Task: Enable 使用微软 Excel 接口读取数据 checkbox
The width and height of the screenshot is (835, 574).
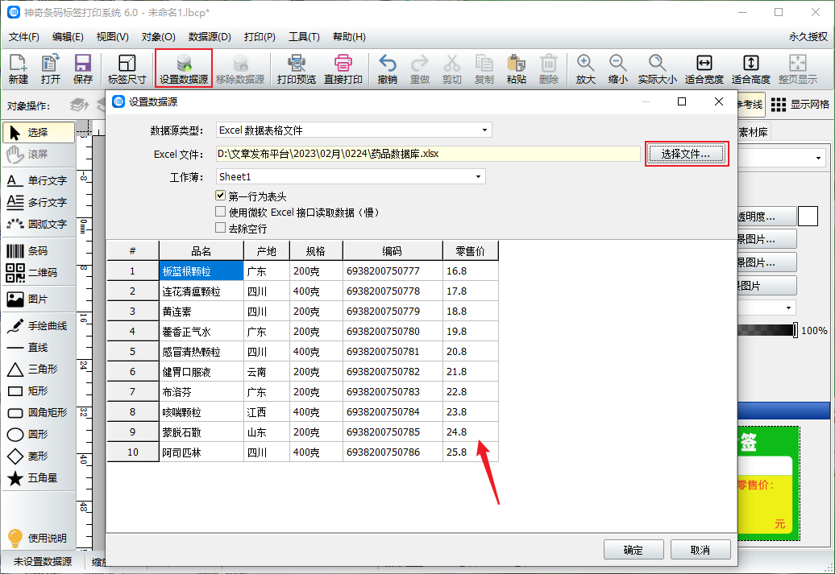Action: [221, 212]
